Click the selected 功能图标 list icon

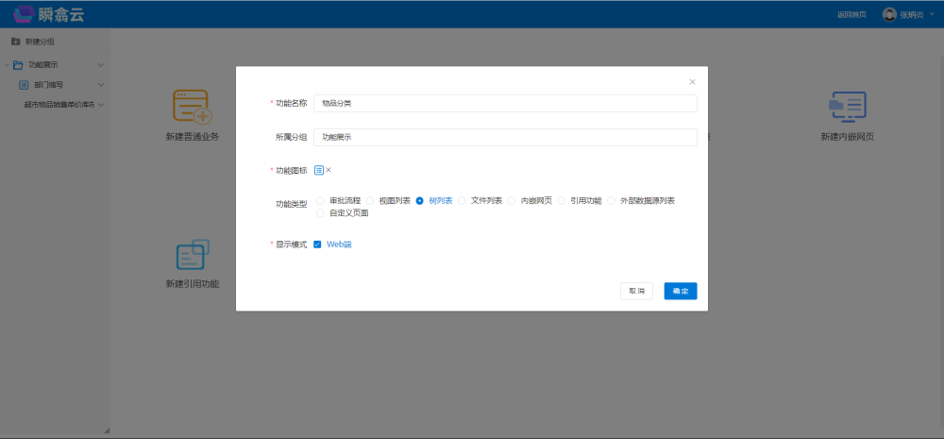[319, 170]
